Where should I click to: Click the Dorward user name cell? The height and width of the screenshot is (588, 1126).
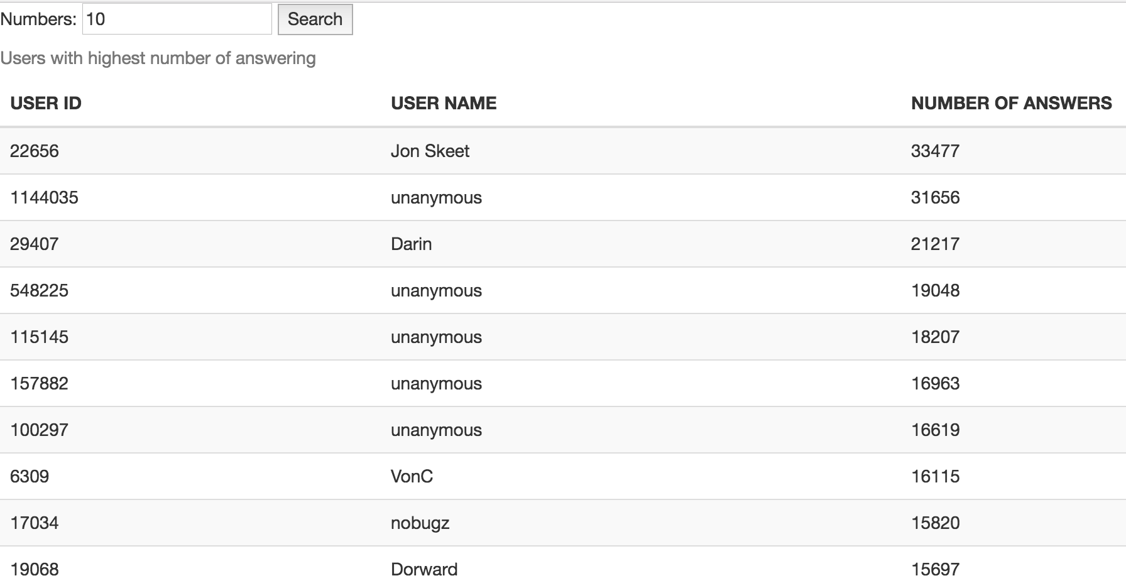424,569
